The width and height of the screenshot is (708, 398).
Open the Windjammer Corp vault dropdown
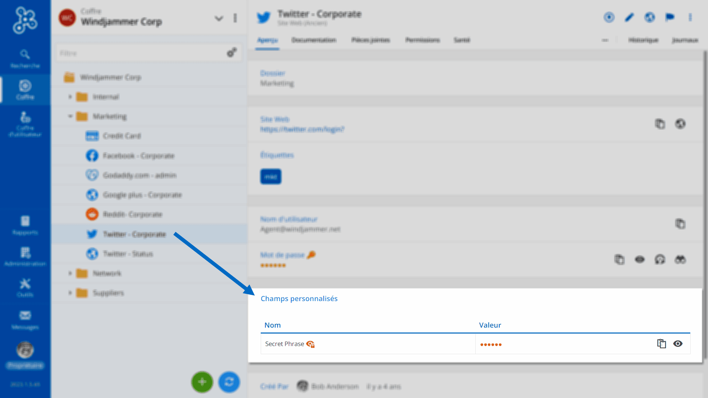pyautogui.click(x=219, y=18)
